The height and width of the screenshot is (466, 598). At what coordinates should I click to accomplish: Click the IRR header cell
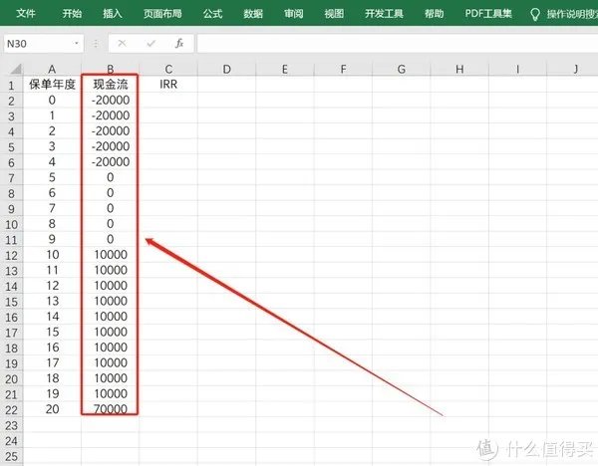click(x=168, y=85)
